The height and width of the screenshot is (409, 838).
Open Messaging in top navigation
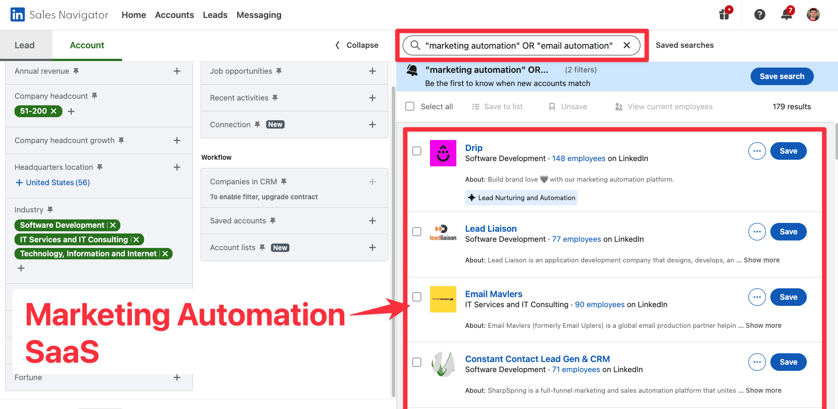click(259, 15)
